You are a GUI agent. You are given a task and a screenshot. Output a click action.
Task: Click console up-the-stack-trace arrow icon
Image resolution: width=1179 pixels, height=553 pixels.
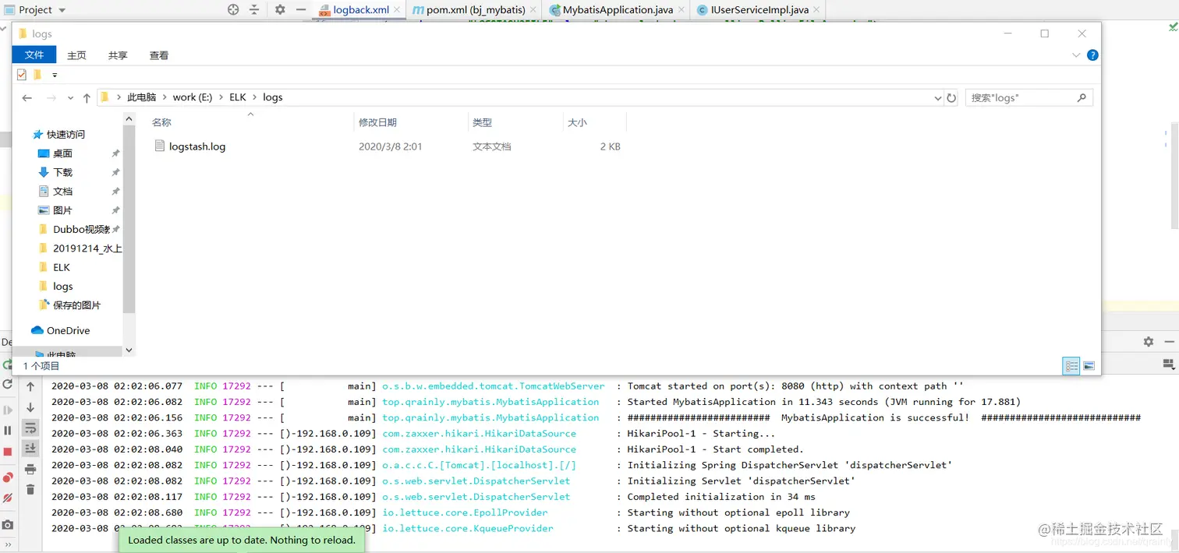coord(30,386)
